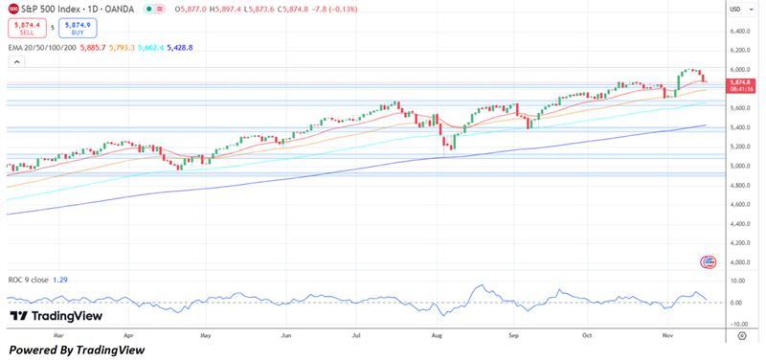The image size is (766, 362).
Task: Click the pink approximate-equal data icon
Action: pyautogui.click(x=160, y=10)
